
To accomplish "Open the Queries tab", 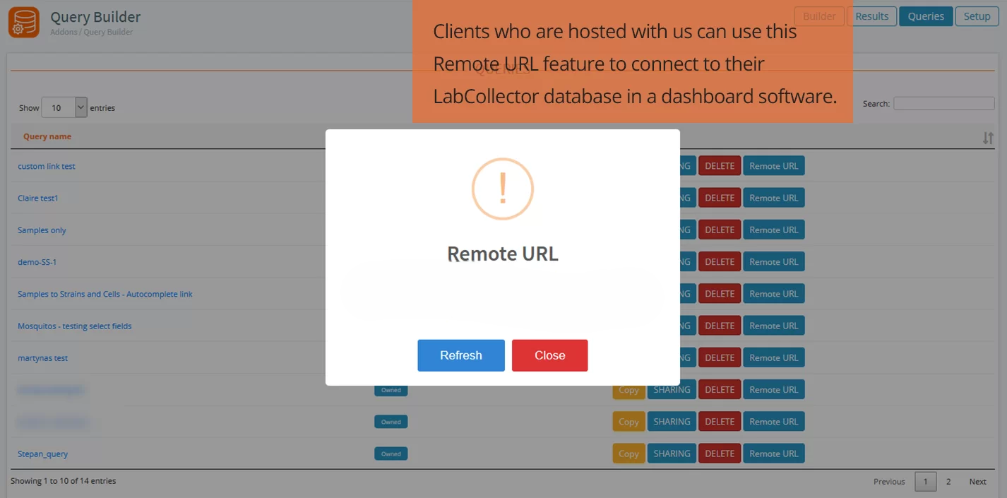I will (x=926, y=16).
